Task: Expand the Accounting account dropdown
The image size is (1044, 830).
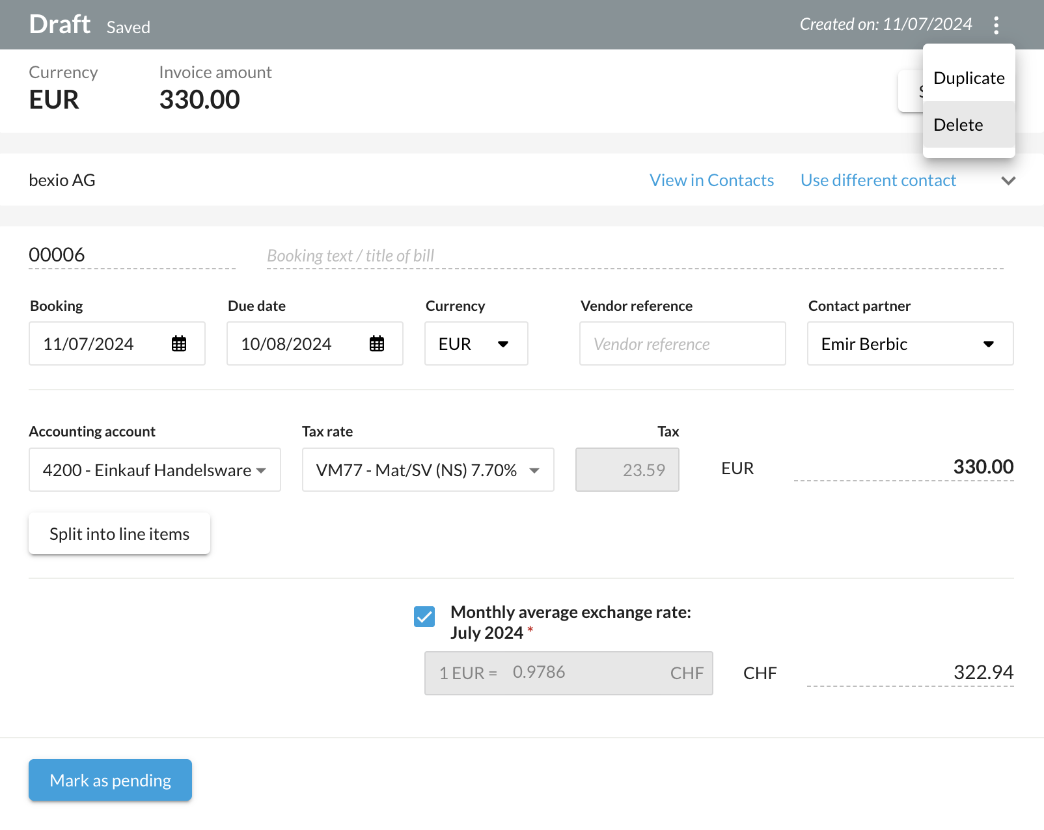Action: click(155, 470)
